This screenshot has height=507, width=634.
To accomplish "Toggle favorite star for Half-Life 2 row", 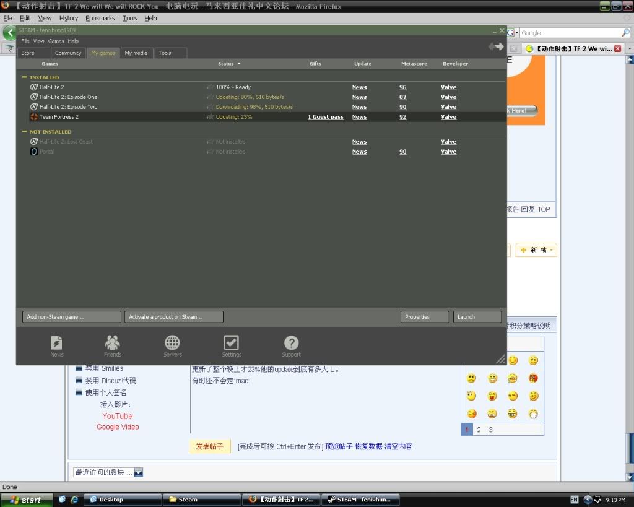I will 210,87.
